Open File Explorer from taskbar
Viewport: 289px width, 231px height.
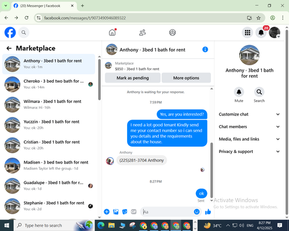[x=112, y=225]
